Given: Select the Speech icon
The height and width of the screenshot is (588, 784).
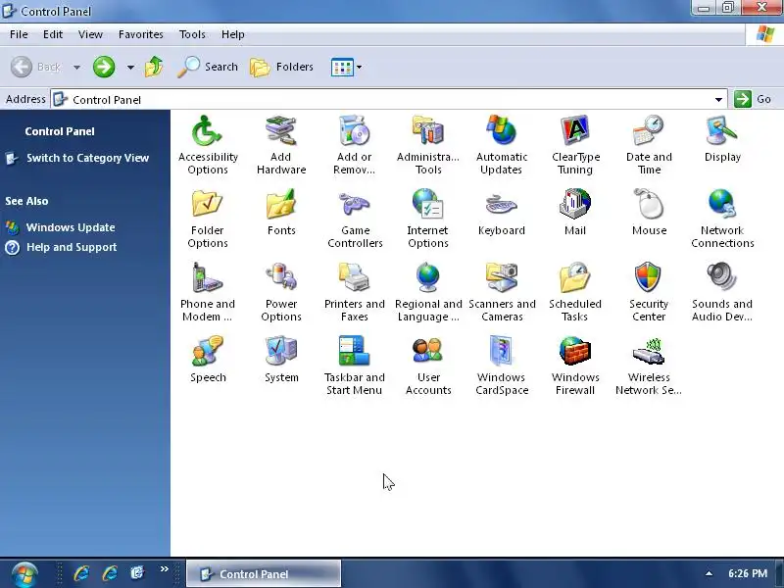Looking at the screenshot, I should click(x=208, y=351).
